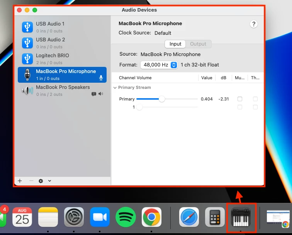Open System Preferences from the Dock

click(x=74, y=217)
